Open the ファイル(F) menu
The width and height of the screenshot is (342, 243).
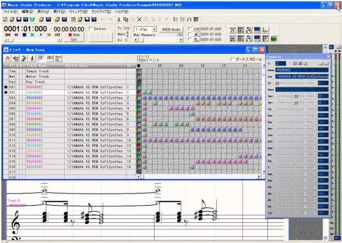10,12
